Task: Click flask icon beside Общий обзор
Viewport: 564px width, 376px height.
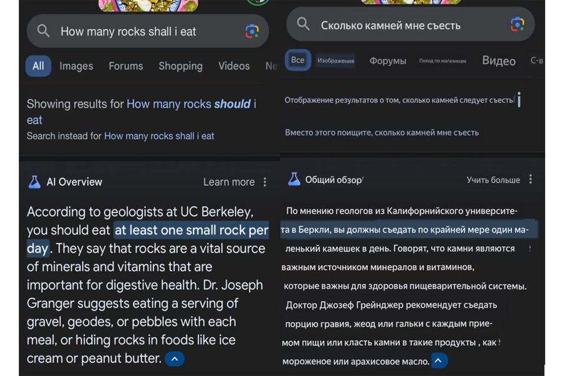Action: 294,179
